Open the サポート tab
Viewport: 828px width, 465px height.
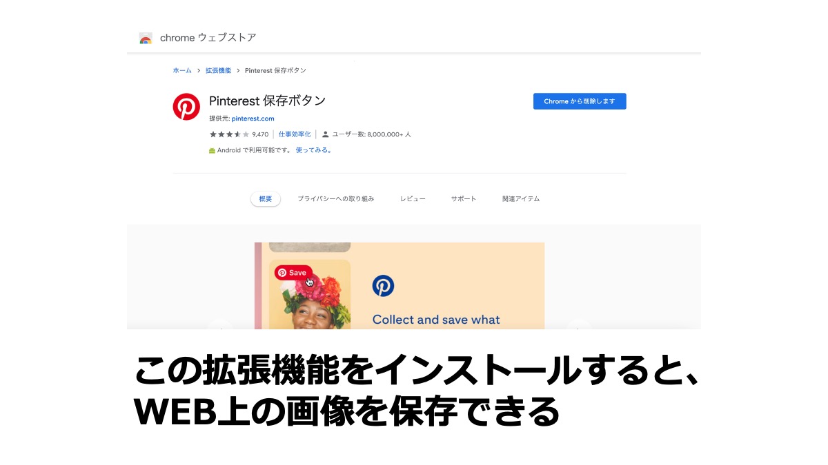[x=464, y=198]
